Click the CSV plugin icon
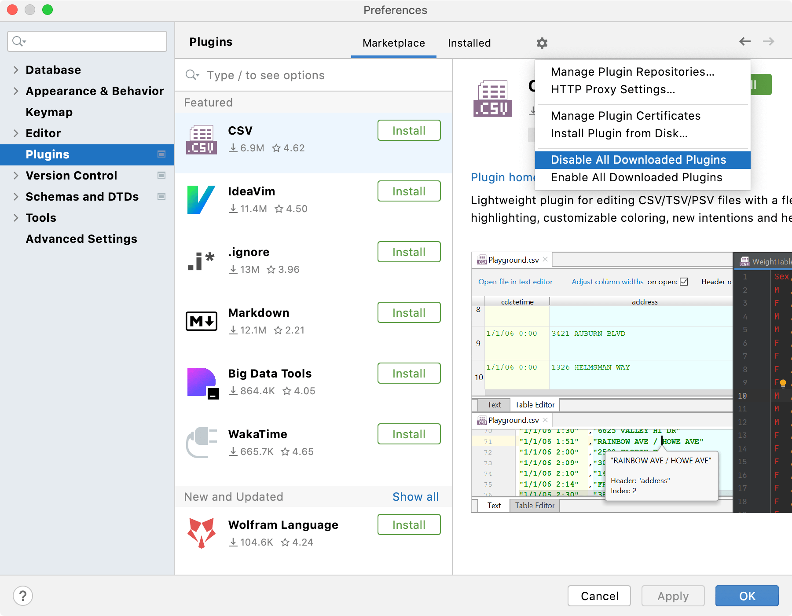 [202, 139]
